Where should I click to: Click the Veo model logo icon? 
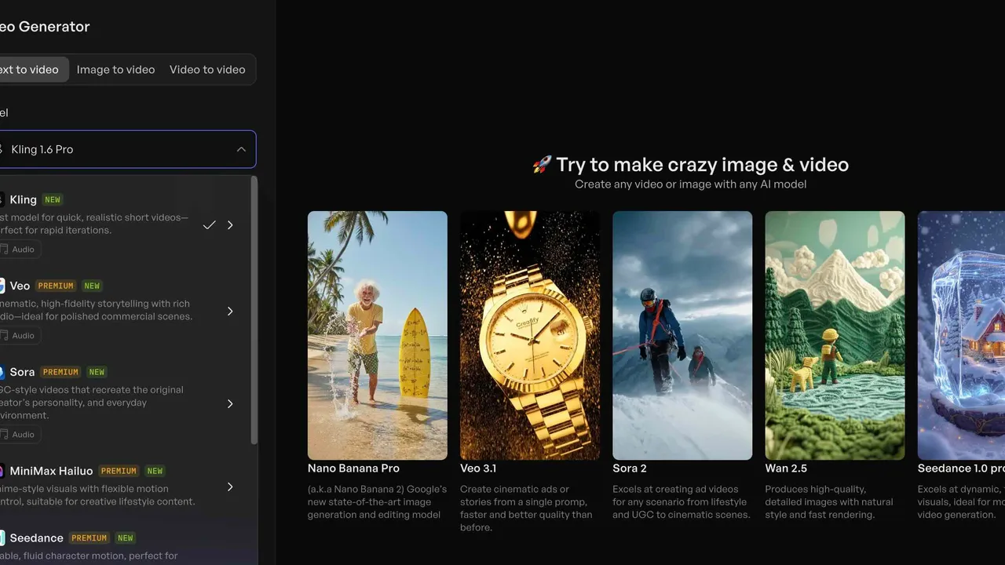click(x=2, y=286)
